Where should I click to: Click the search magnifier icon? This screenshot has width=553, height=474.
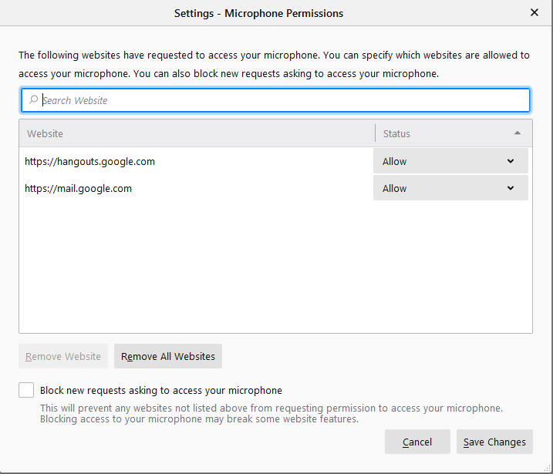click(33, 100)
